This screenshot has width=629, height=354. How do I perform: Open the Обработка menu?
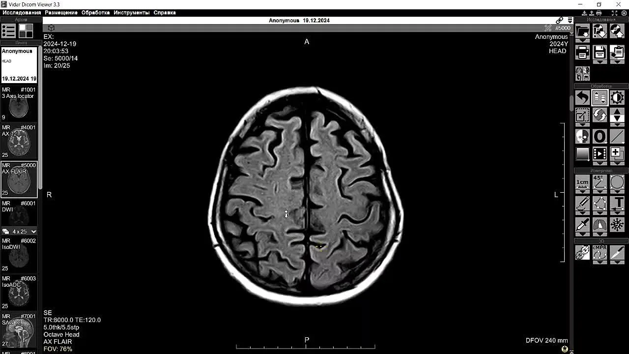[x=95, y=12]
